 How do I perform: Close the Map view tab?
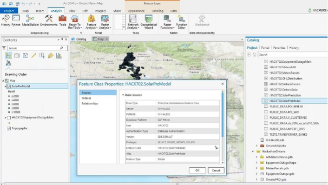point(106,39)
